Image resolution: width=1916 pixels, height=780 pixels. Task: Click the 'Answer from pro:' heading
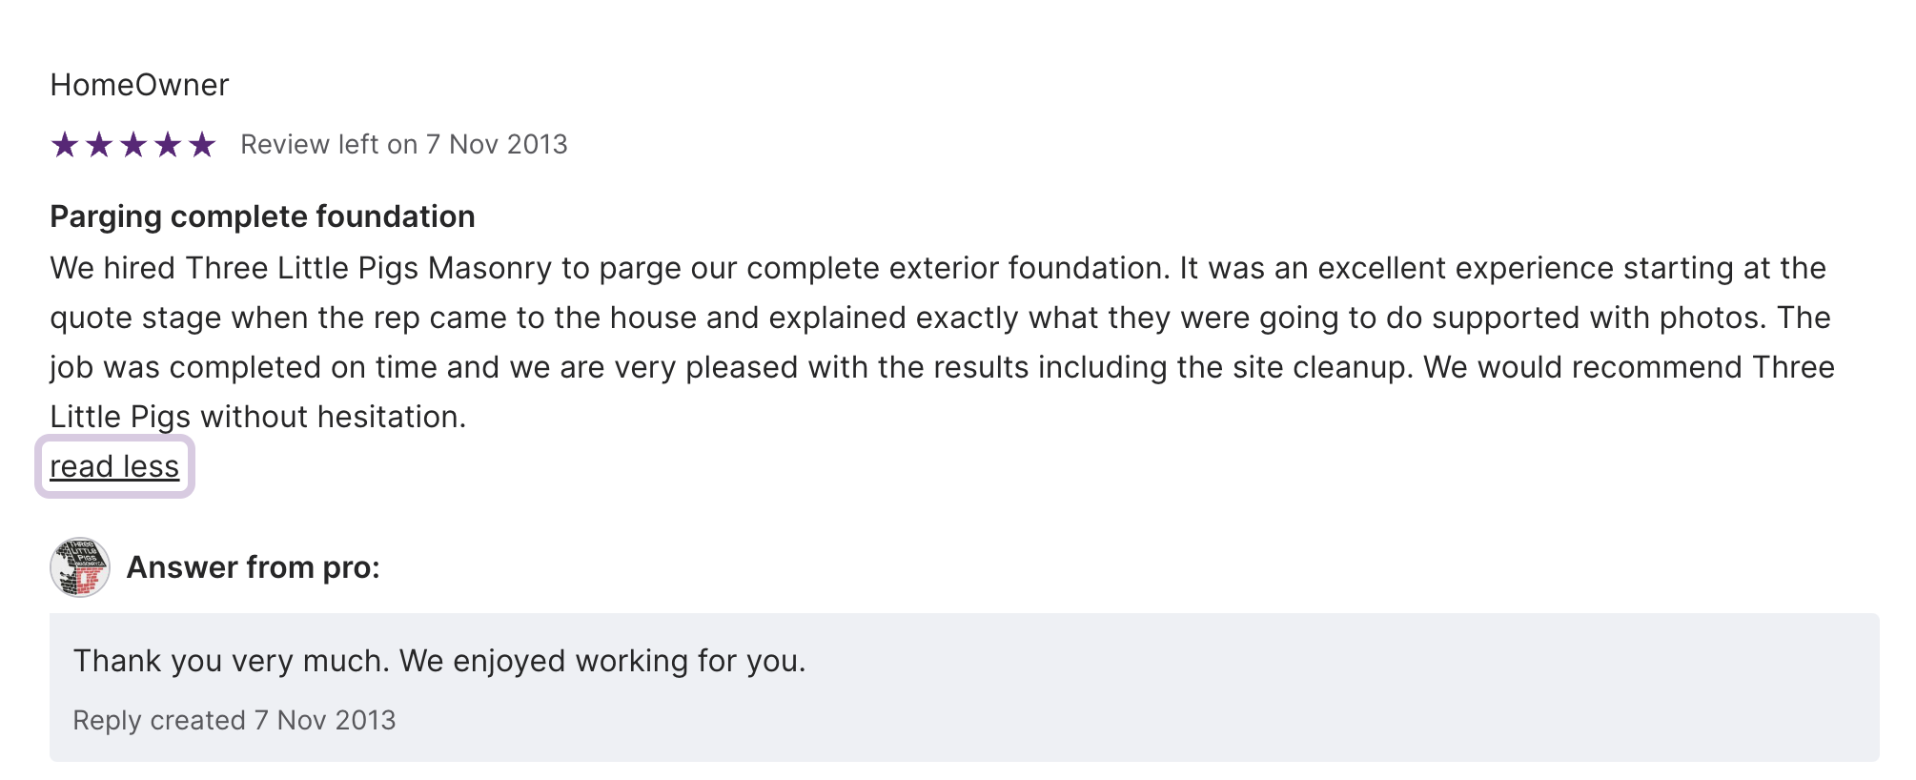[253, 567]
